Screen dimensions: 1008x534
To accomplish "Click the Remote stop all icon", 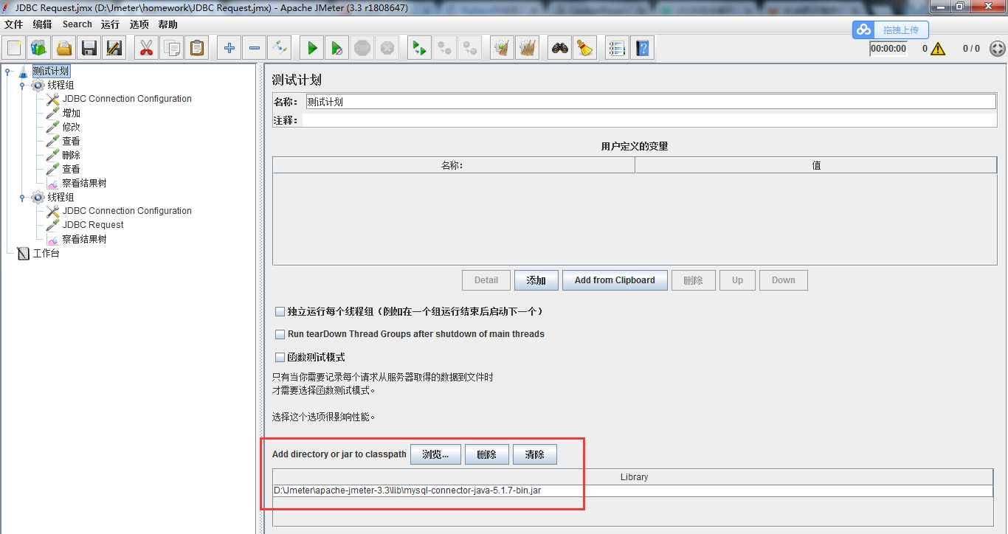I will point(444,49).
